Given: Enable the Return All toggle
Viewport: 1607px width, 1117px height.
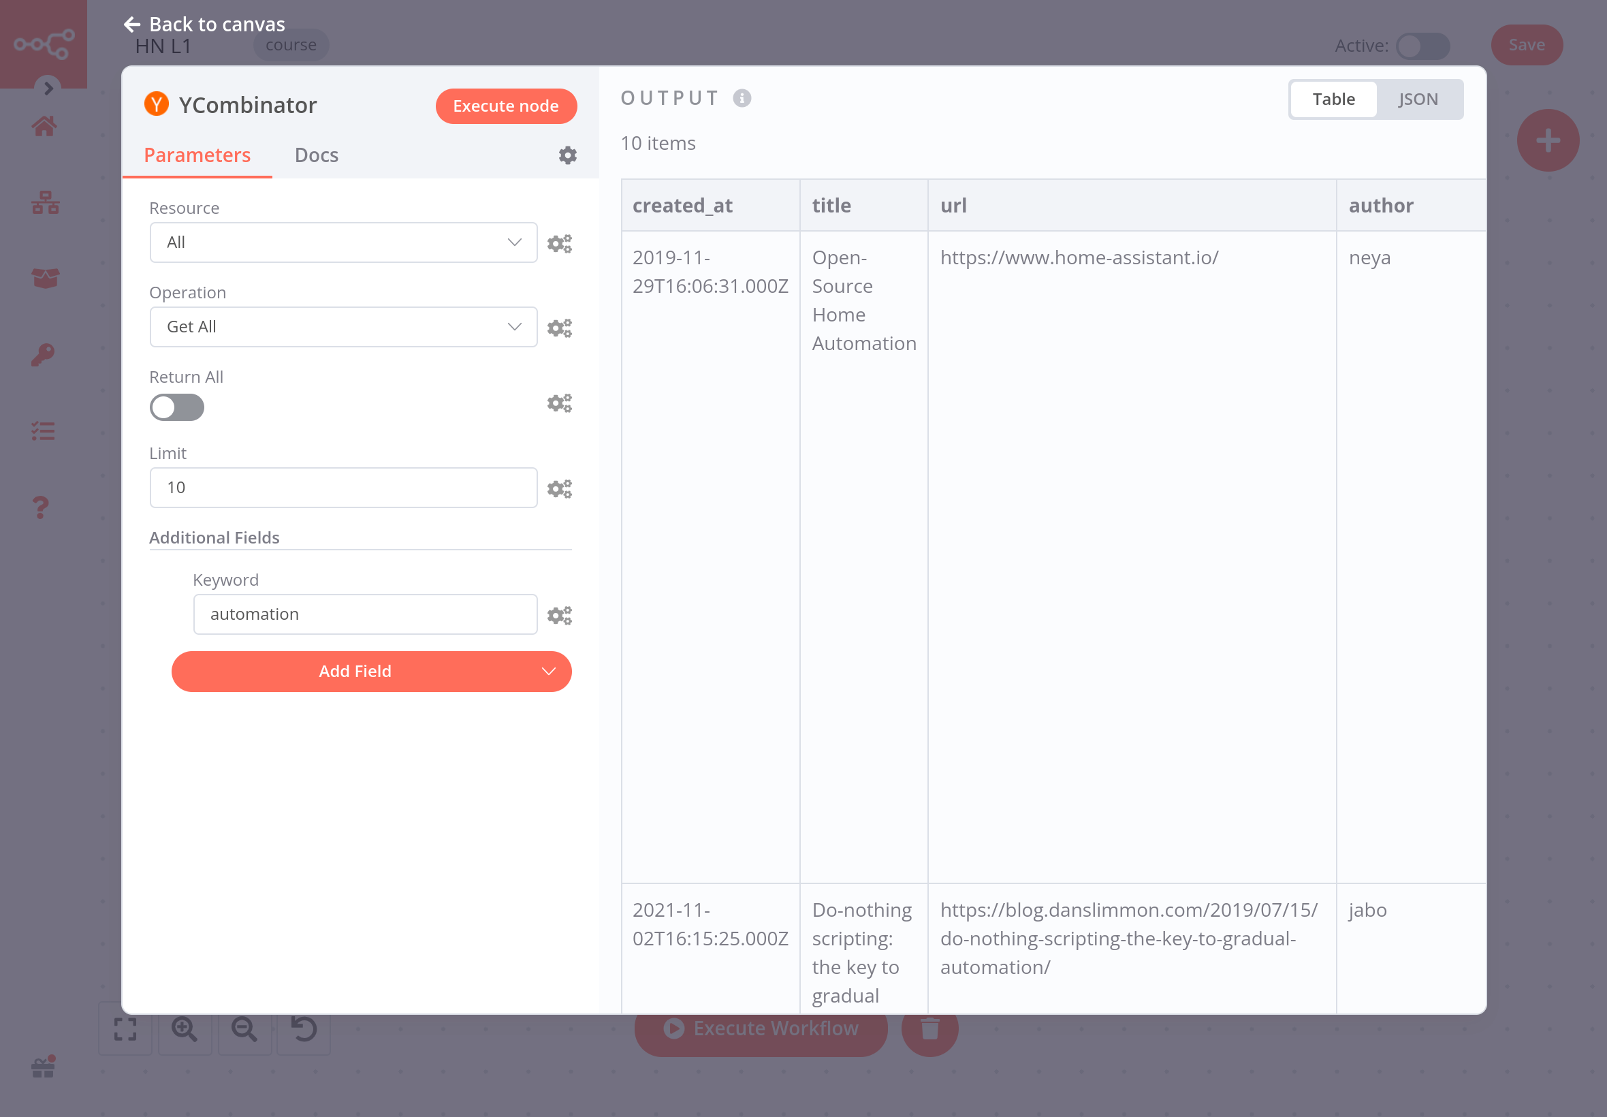Looking at the screenshot, I should pos(177,407).
